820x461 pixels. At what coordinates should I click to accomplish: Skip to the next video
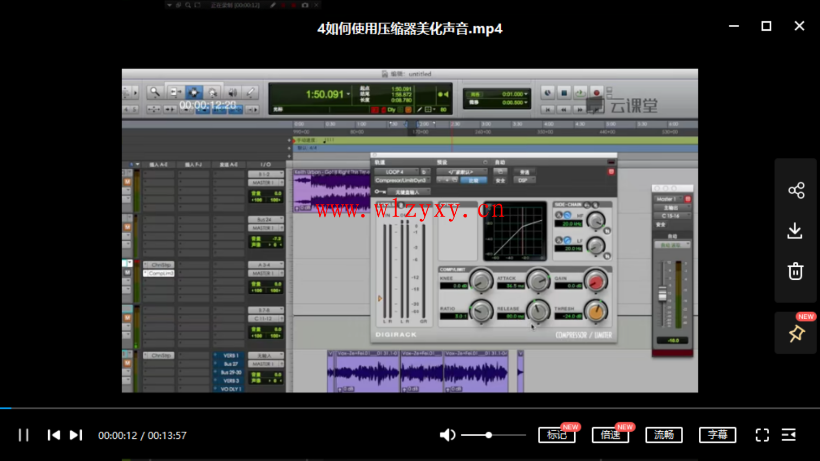coord(76,435)
